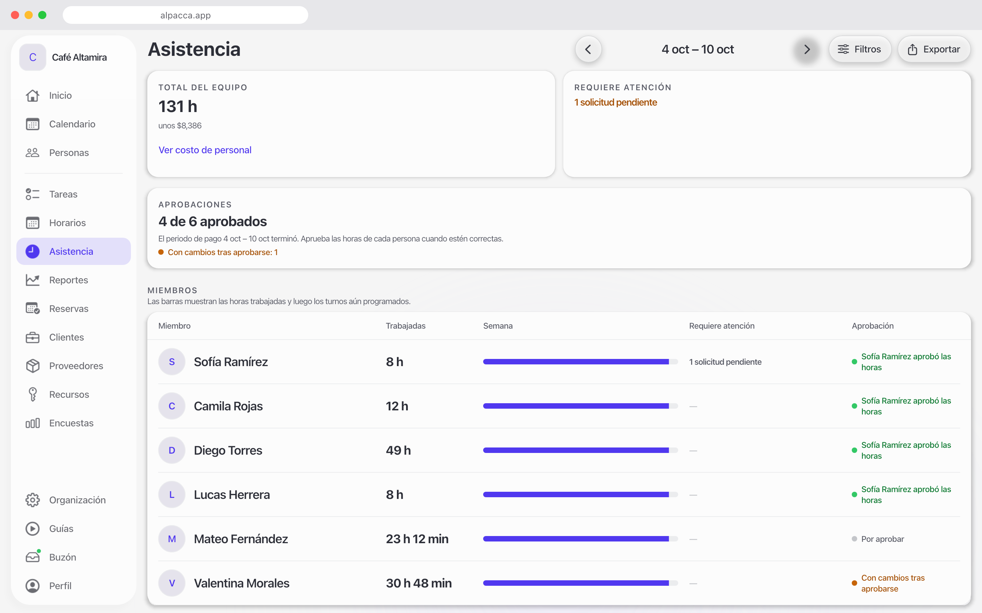Open Sofía Ramírez member row
The width and height of the screenshot is (982, 613).
559,362
